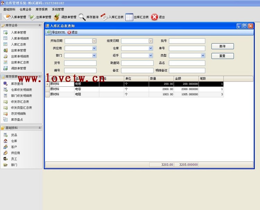Select 入库汇总表 in the sidebar
The image size is (260, 210).
tap(18, 44)
